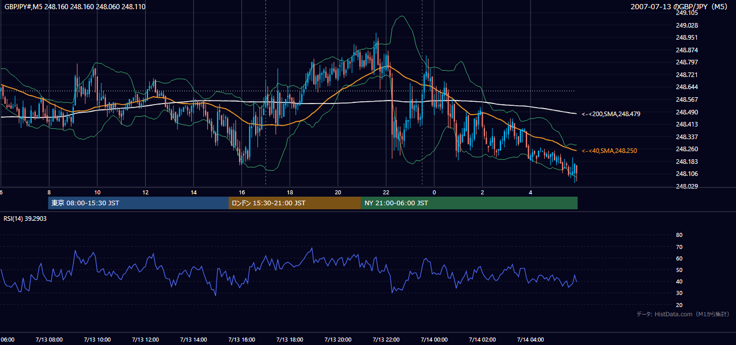This screenshot has width=736, height=345.
Task: Click the 7/13 12:00 time label
Action: [145, 340]
